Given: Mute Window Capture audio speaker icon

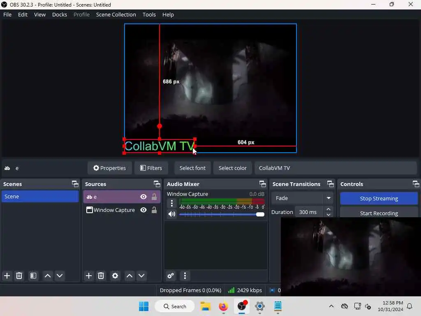Looking at the screenshot, I should click(x=172, y=214).
